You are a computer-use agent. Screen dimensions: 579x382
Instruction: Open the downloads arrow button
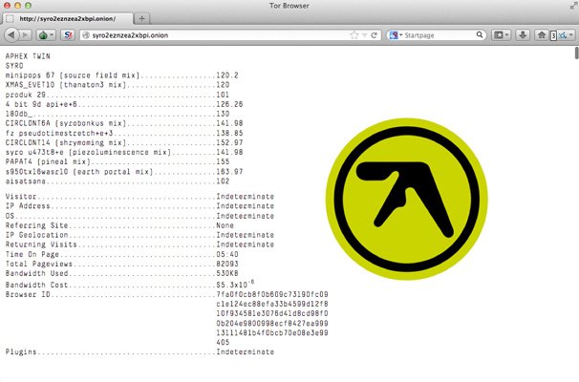[x=523, y=36]
